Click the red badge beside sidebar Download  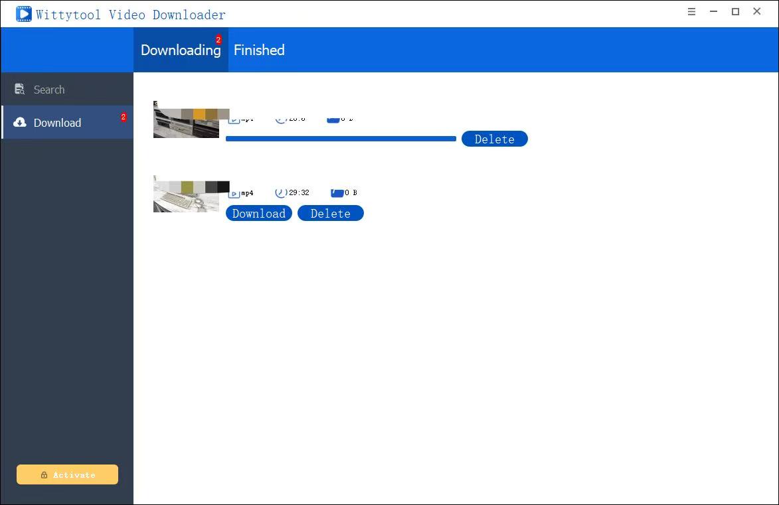pos(124,117)
